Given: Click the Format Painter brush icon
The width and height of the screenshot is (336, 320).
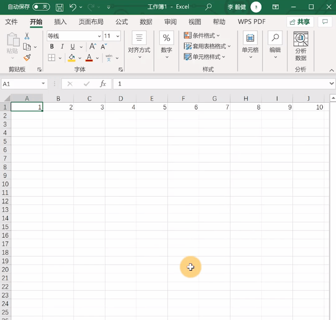Looking at the screenshot, I should 27,58.
